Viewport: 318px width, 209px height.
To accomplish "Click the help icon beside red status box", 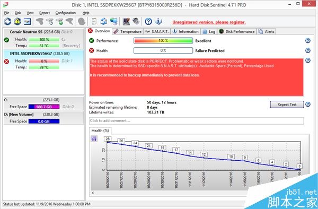I will [x=308, y=60].
